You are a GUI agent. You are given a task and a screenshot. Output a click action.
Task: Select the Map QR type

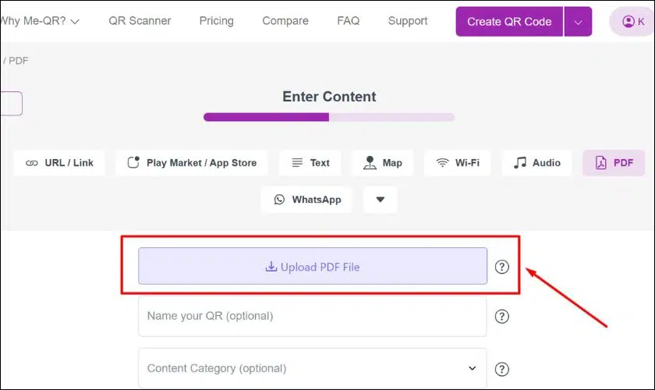click(383, 162)
